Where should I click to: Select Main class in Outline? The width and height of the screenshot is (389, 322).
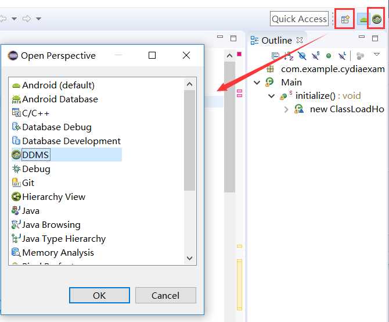[291, 82]
